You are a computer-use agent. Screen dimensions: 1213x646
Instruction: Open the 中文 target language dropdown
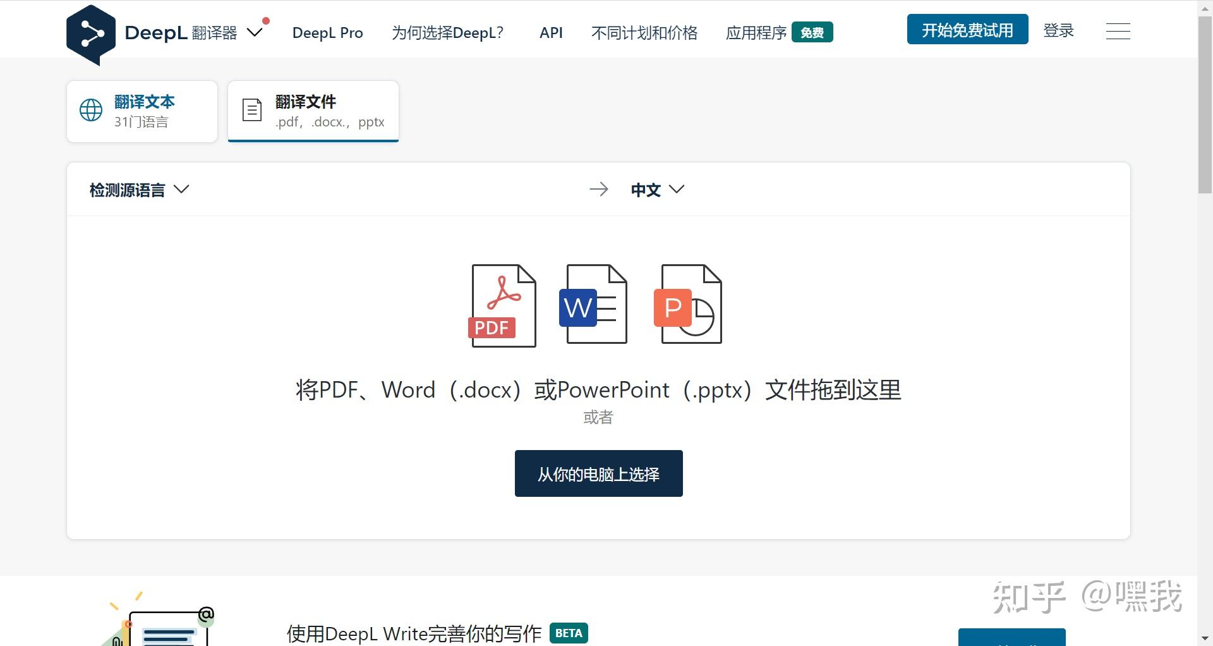657,190
